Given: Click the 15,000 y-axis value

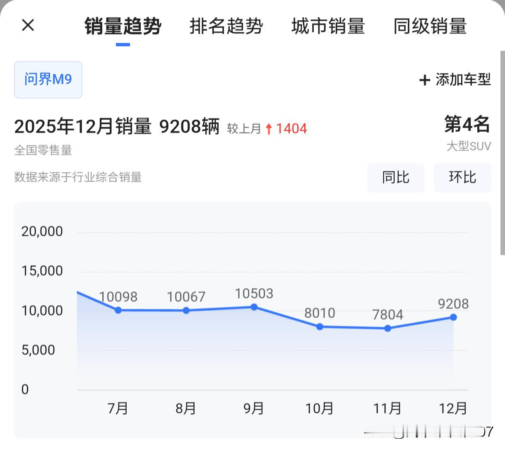Looking at the screenshot, I should 42,271.
